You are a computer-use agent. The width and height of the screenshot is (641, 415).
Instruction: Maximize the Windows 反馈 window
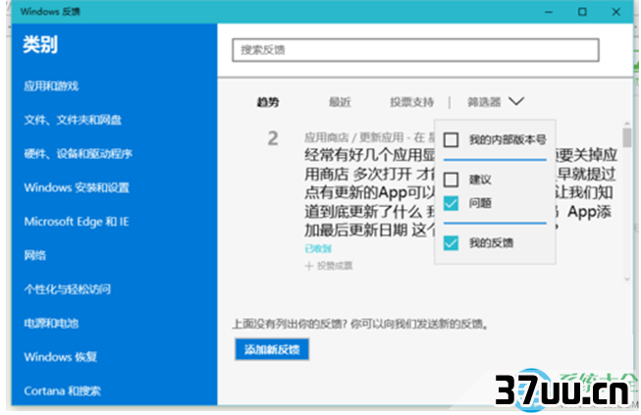582,12
